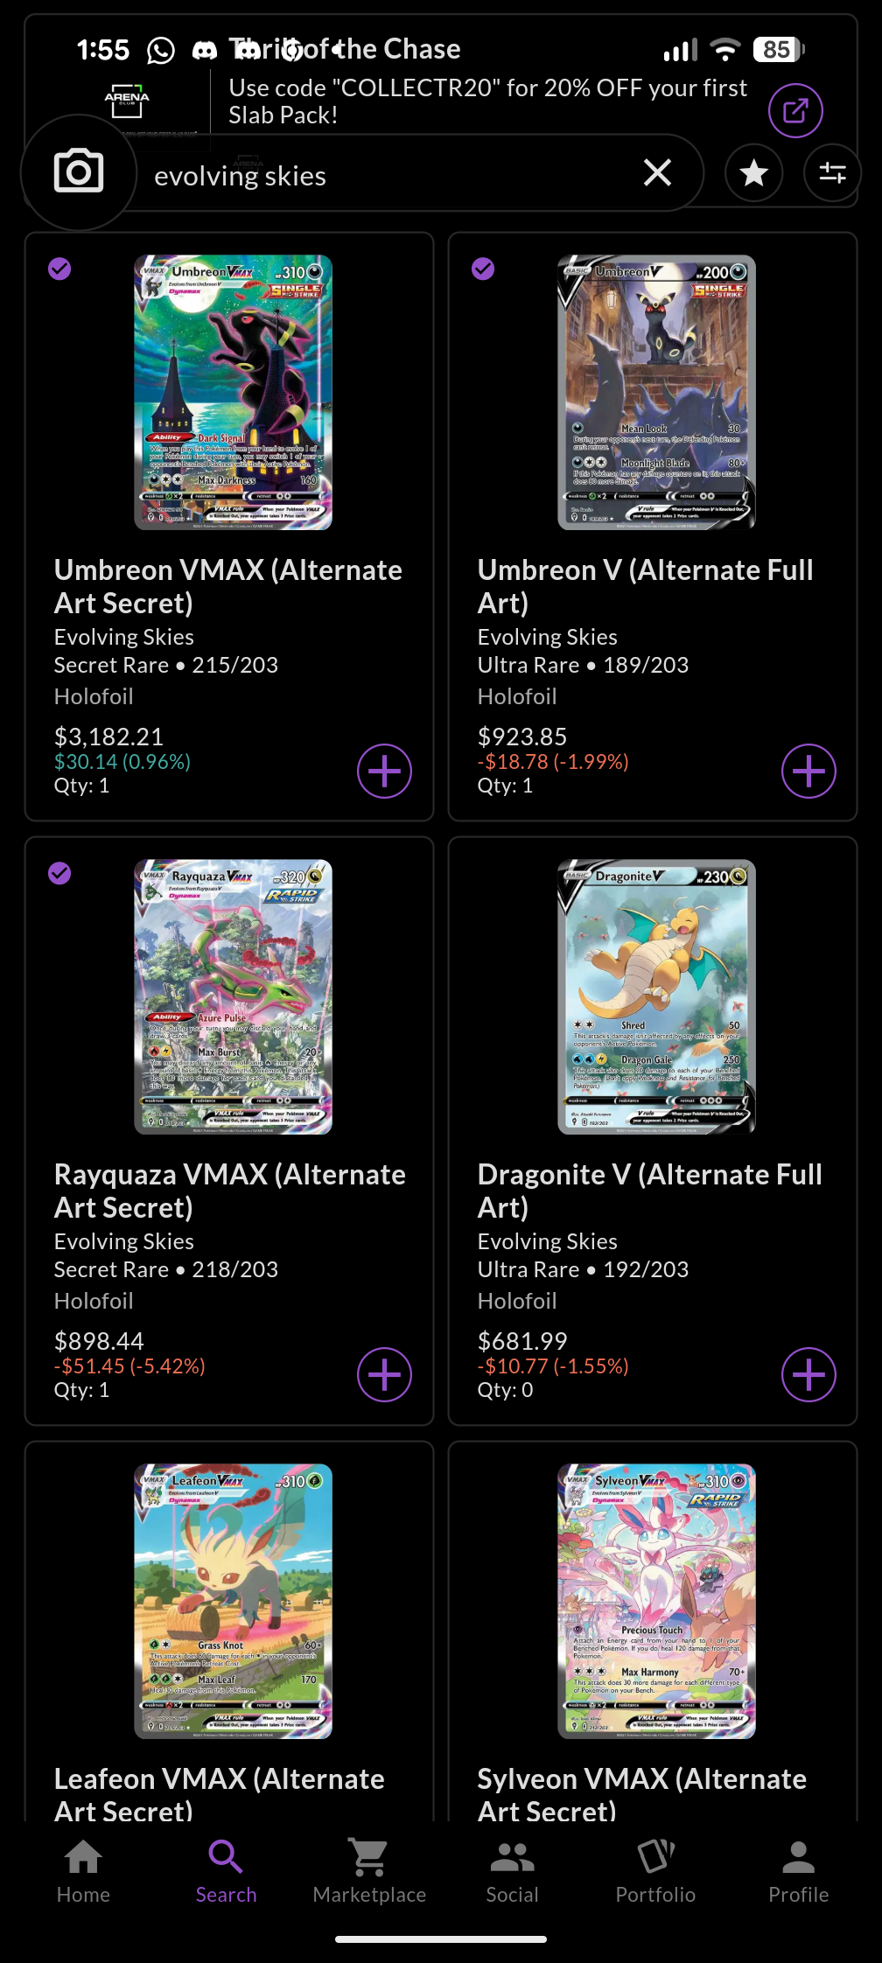Open the promo banner external link icon
Image resolution: width=882 pixels, height=1963 pixels.
pos(794,109)
